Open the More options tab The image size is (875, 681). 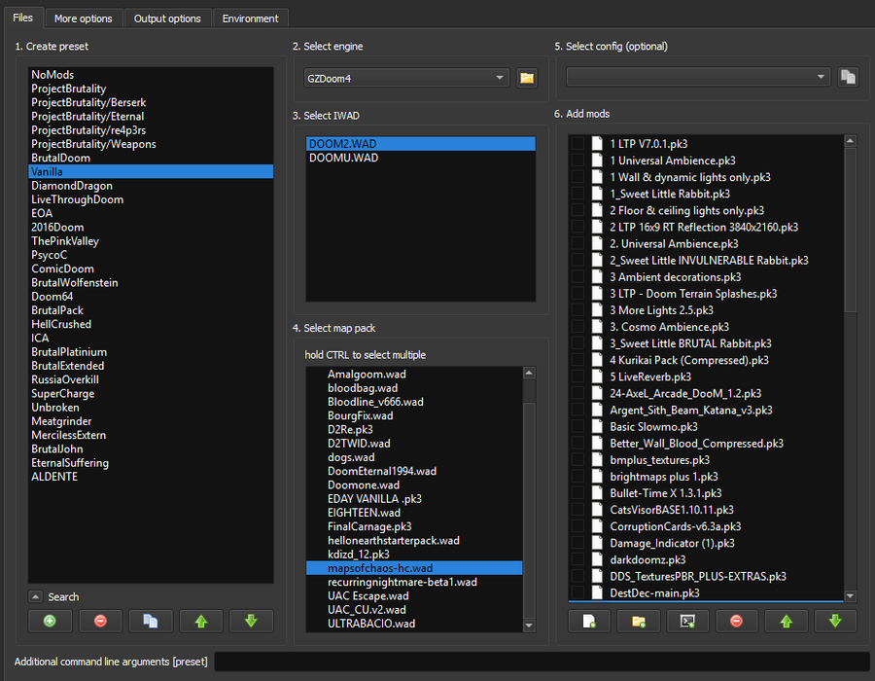(x=84, y=18)
